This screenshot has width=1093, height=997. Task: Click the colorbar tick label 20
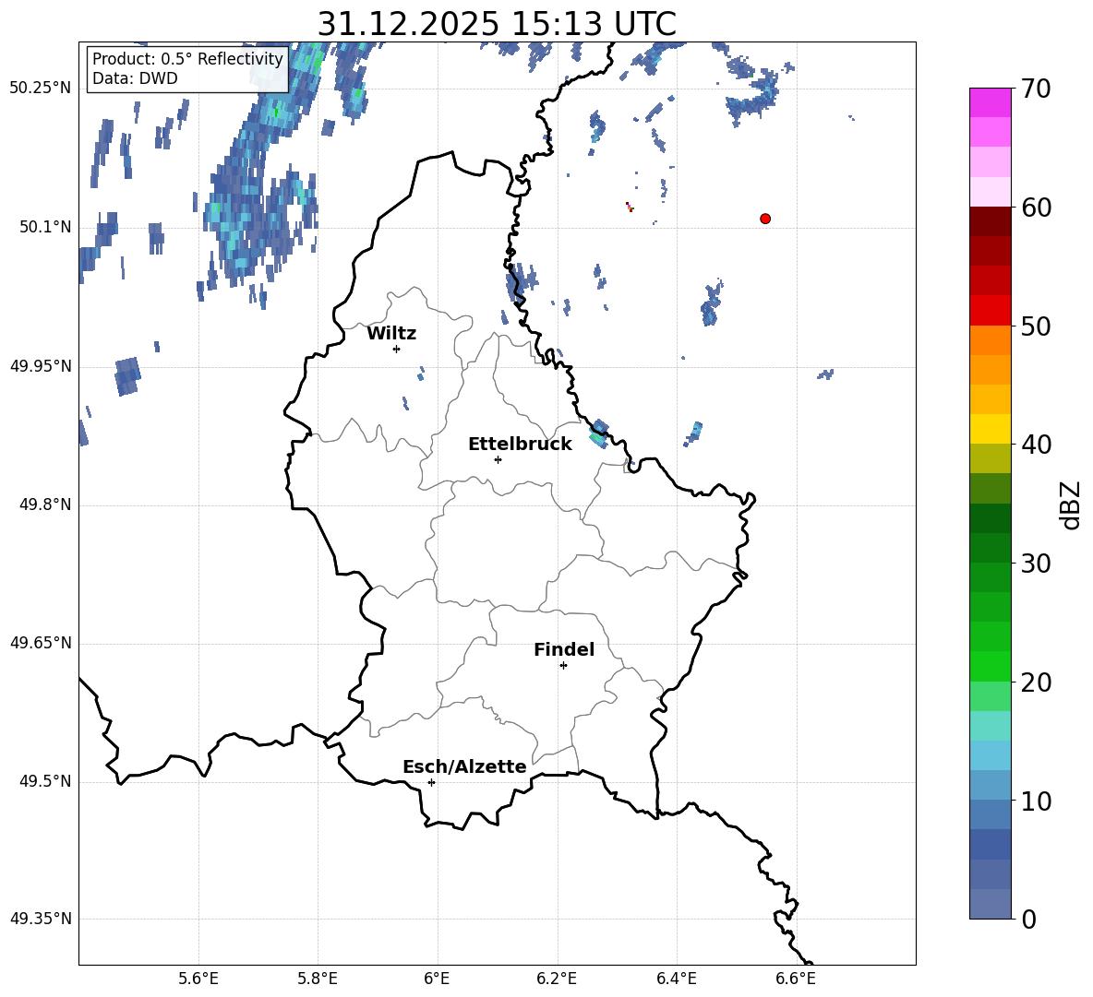coord(1036,682)
